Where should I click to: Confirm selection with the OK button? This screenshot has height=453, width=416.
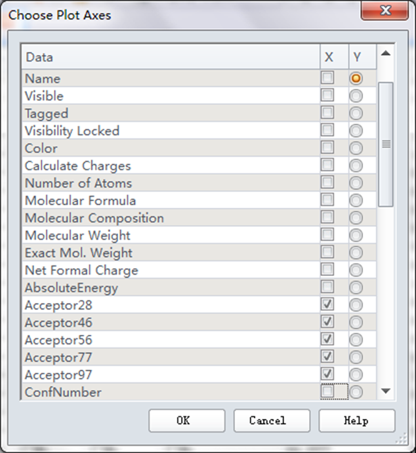186,421
